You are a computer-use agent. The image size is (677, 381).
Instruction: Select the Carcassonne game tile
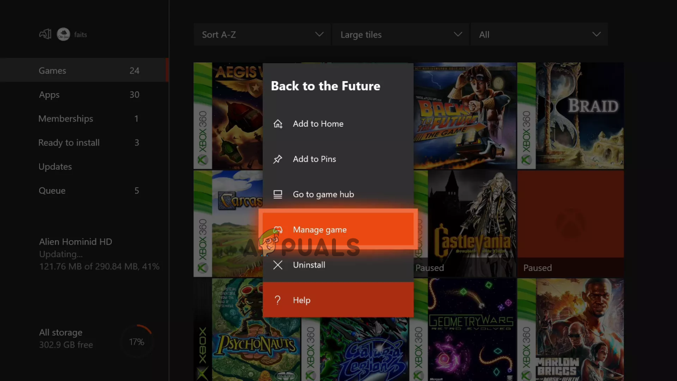tap(228, 224)
